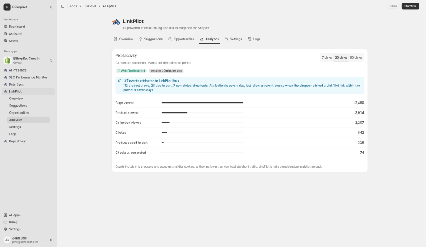Viewport: 426px width, 247px height.
Task: Click the Product added to cart label
Action: tap(131, 143)
